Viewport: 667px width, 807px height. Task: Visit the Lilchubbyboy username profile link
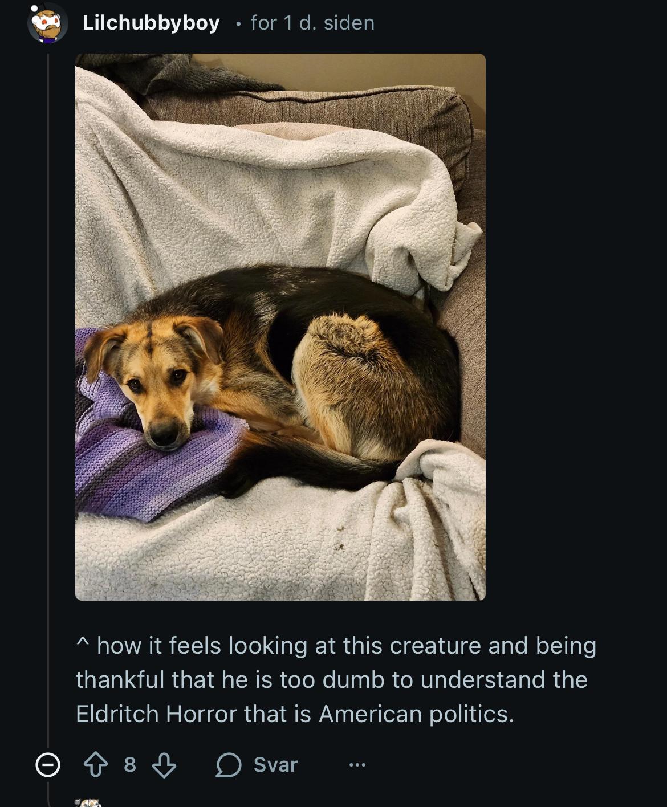pos(151,23)
